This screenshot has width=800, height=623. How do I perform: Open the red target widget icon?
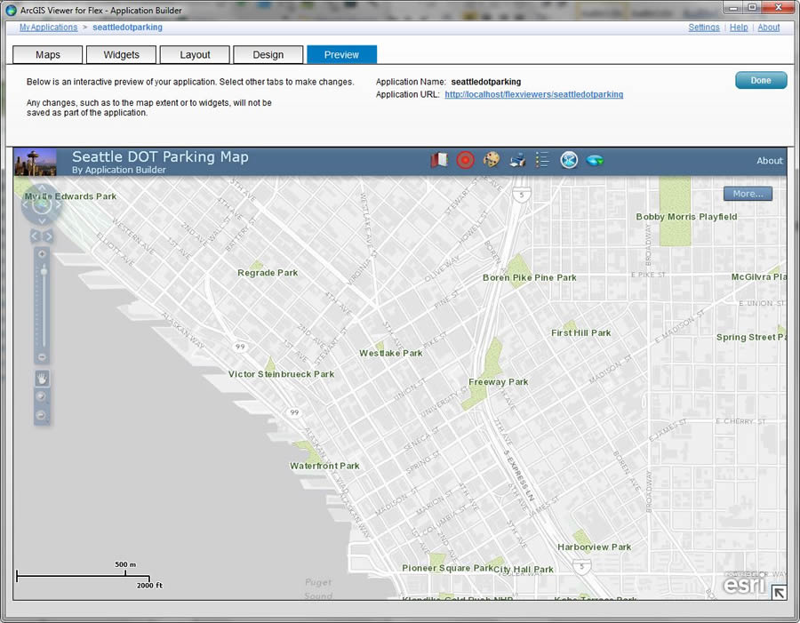(465, 160)
